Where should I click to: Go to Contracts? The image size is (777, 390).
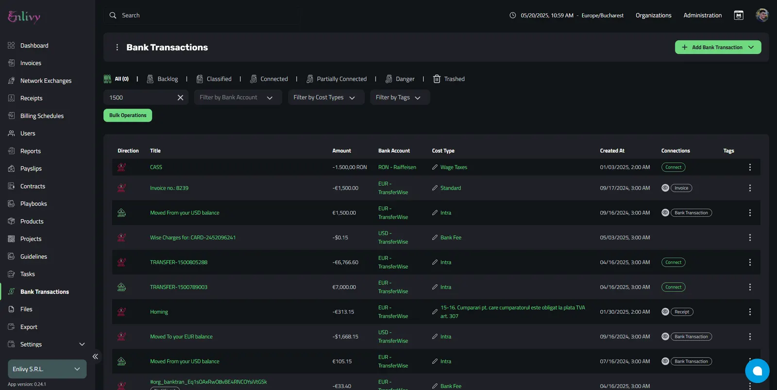[x=33, y=186]
